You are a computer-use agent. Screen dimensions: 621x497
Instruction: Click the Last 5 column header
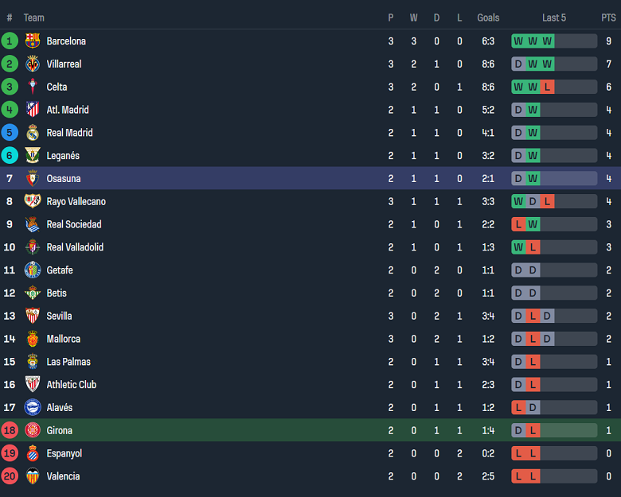(554, 17)
